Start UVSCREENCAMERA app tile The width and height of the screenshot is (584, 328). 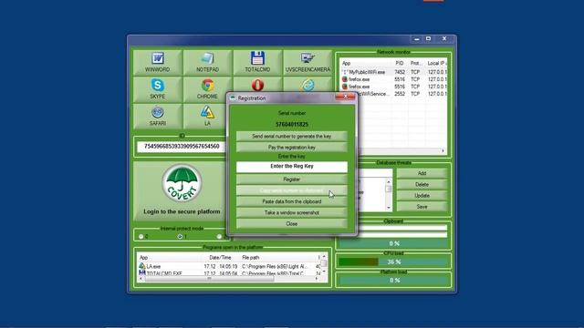(x=308, y=63)
